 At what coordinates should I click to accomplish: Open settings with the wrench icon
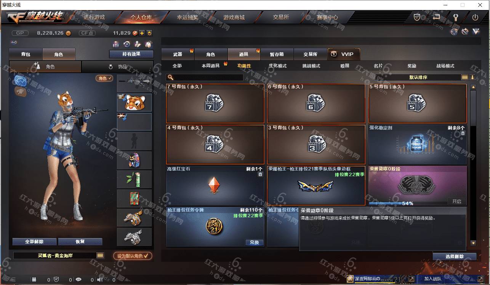[x=455, y=17]
